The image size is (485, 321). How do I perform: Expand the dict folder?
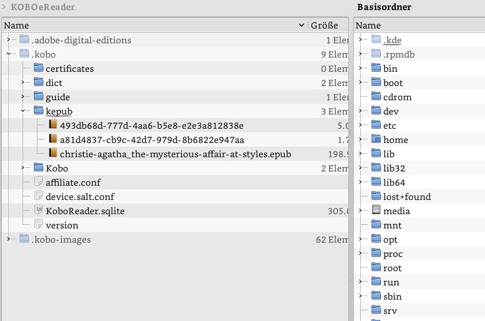click(23, 82)
